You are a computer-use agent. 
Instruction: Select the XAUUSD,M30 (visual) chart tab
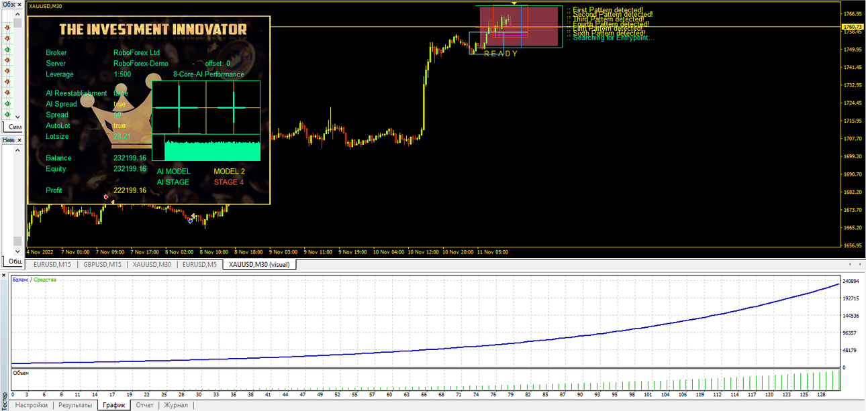[x=259, y=265]
